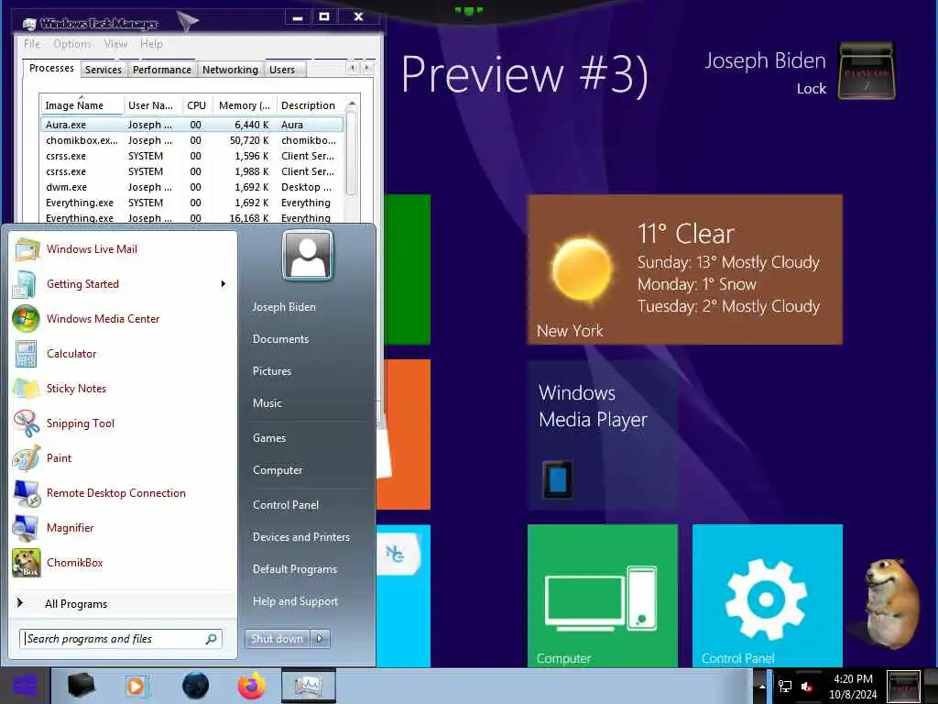Expand Getting Started submenu arrow
The image size is (938, 704).
tap(224, 284)
